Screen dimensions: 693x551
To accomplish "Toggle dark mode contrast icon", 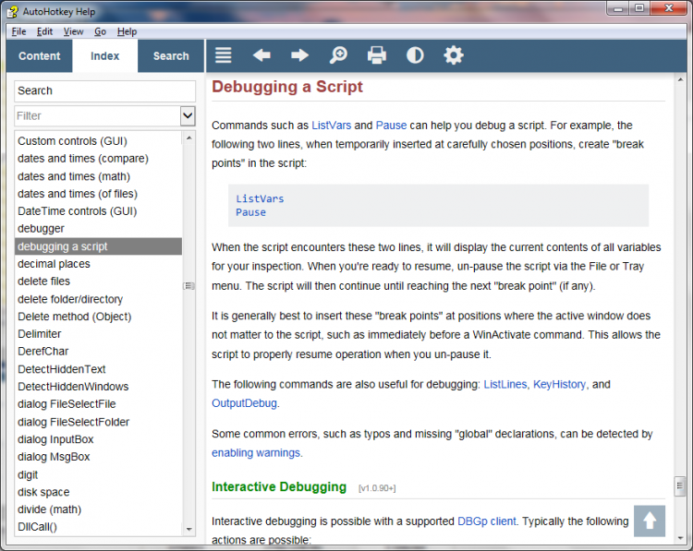I will pyautogui.click(x=415, y=55).
